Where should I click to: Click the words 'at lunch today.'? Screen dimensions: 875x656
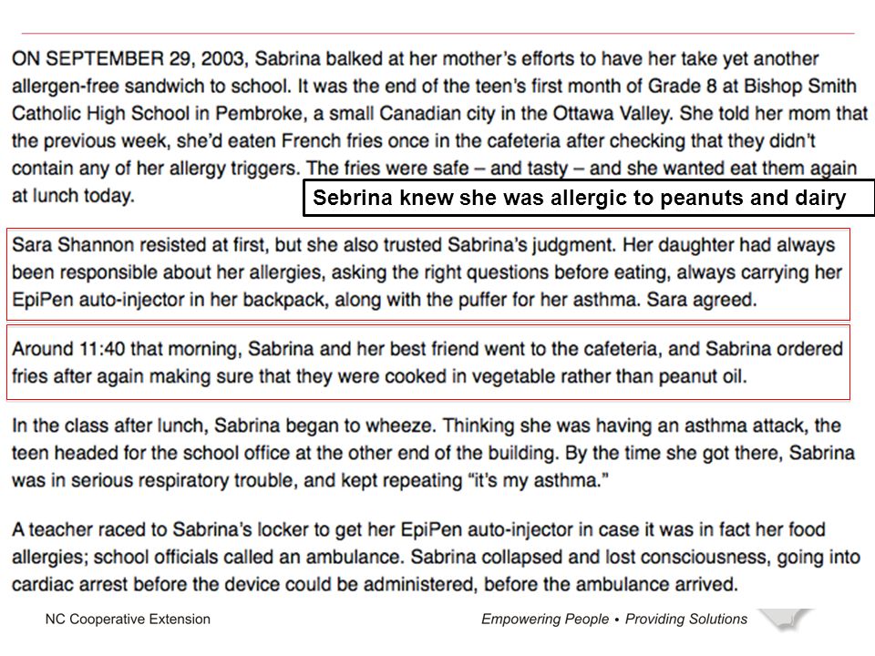click(73, 196)
